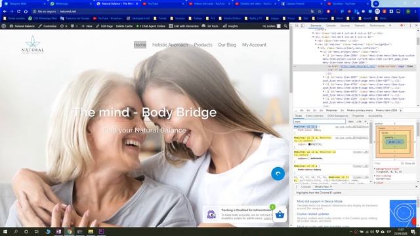This screenshot has width=420, height=236.
Task: Collapse ul menu-primary-menu node
Action: 321,52
